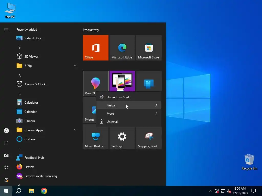The image size is (262, 196).
Task: Expand the Chrome Apps folder chevron
Action: tap(75, 130)
